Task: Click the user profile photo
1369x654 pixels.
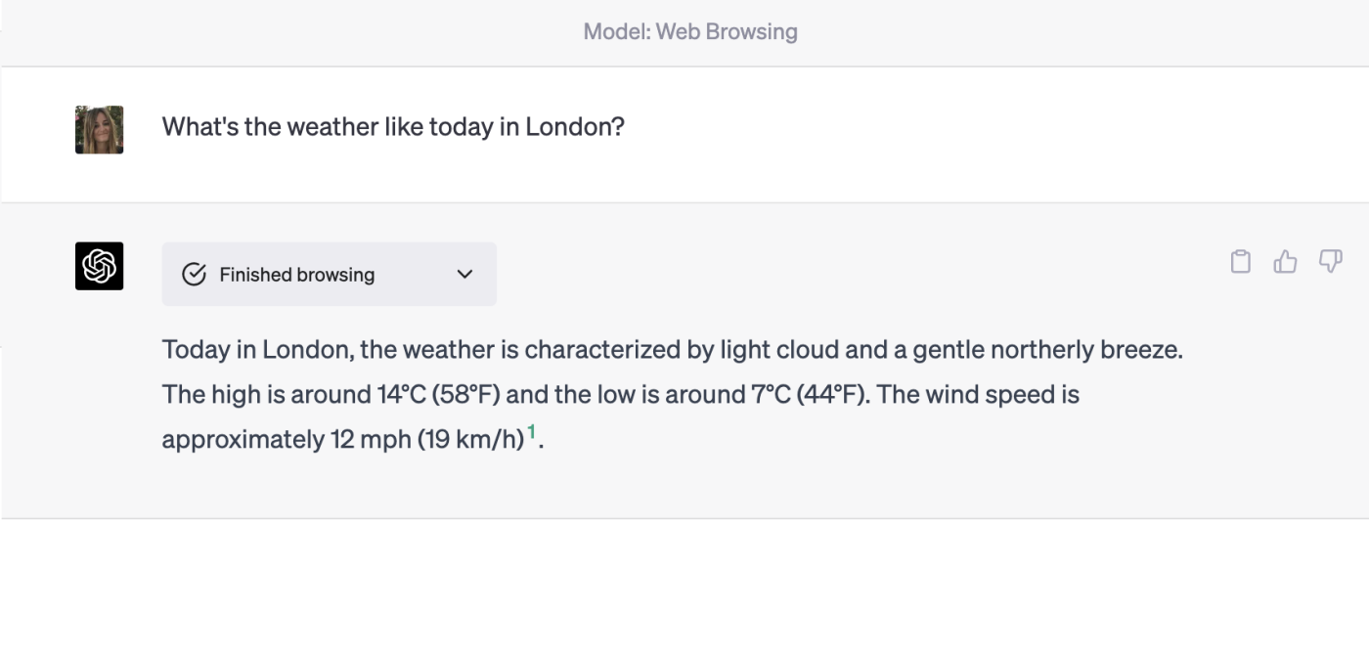Action: 100,130
